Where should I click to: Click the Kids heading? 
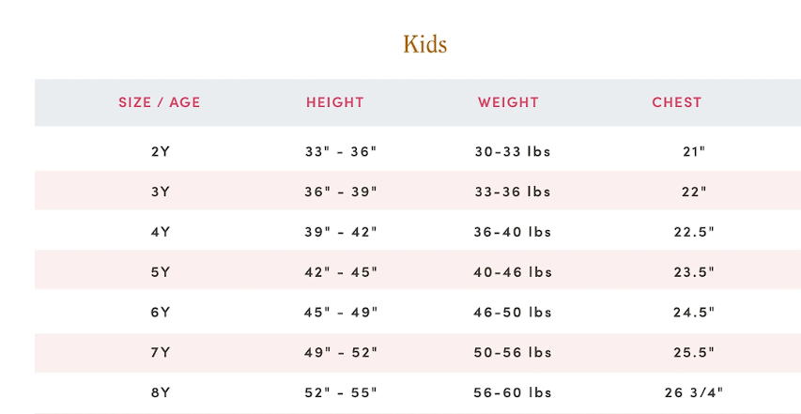coord(425,44)
